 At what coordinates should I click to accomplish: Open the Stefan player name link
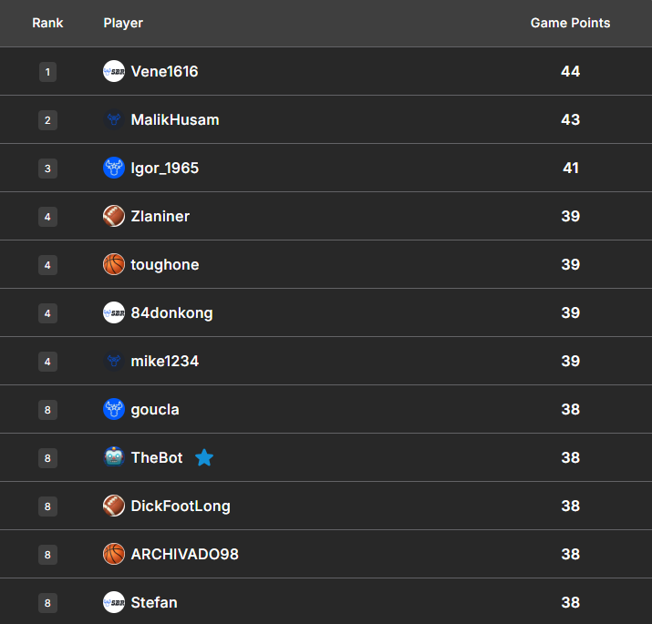click(154, 602)
